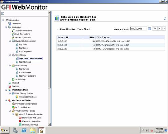Viewport: 168px width, 134px height.
Task: Select Active Connections in tree
Action: pyautogui.click(x=24, y=31)
